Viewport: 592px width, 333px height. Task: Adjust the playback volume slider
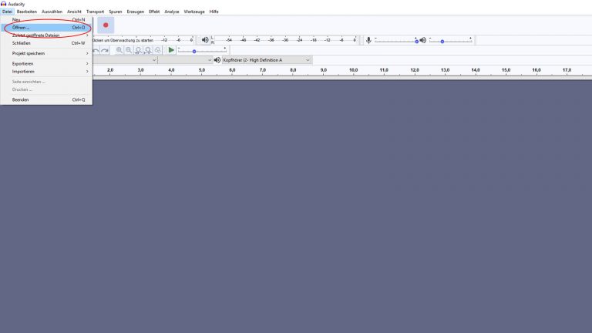click(x=450, y=40)
